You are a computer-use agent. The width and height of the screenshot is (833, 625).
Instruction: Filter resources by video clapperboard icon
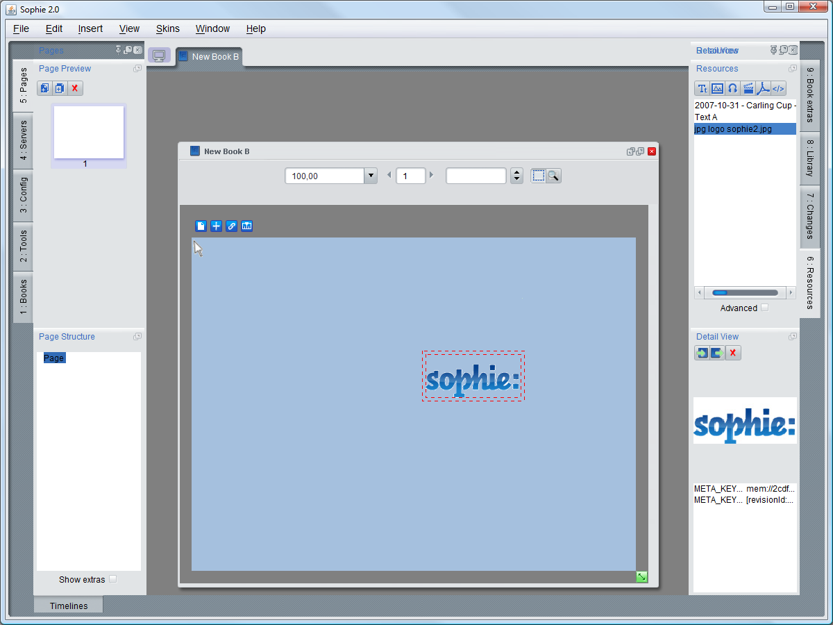pyautogui.click(x=748, y=88)
